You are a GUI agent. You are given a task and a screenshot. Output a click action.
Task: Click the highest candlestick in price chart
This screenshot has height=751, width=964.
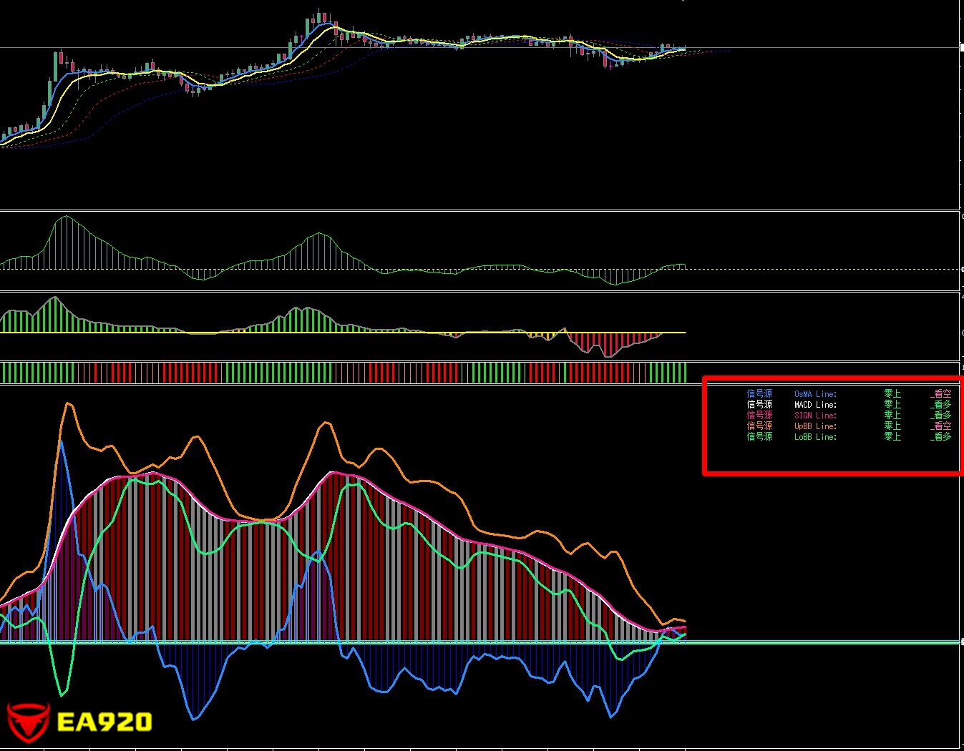(x=320, y=16)
